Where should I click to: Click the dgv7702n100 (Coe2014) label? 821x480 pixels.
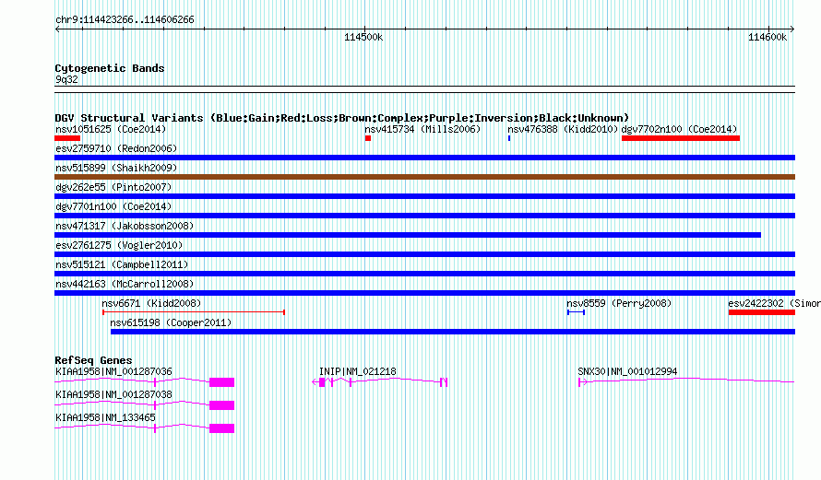[x=679, y=129]
